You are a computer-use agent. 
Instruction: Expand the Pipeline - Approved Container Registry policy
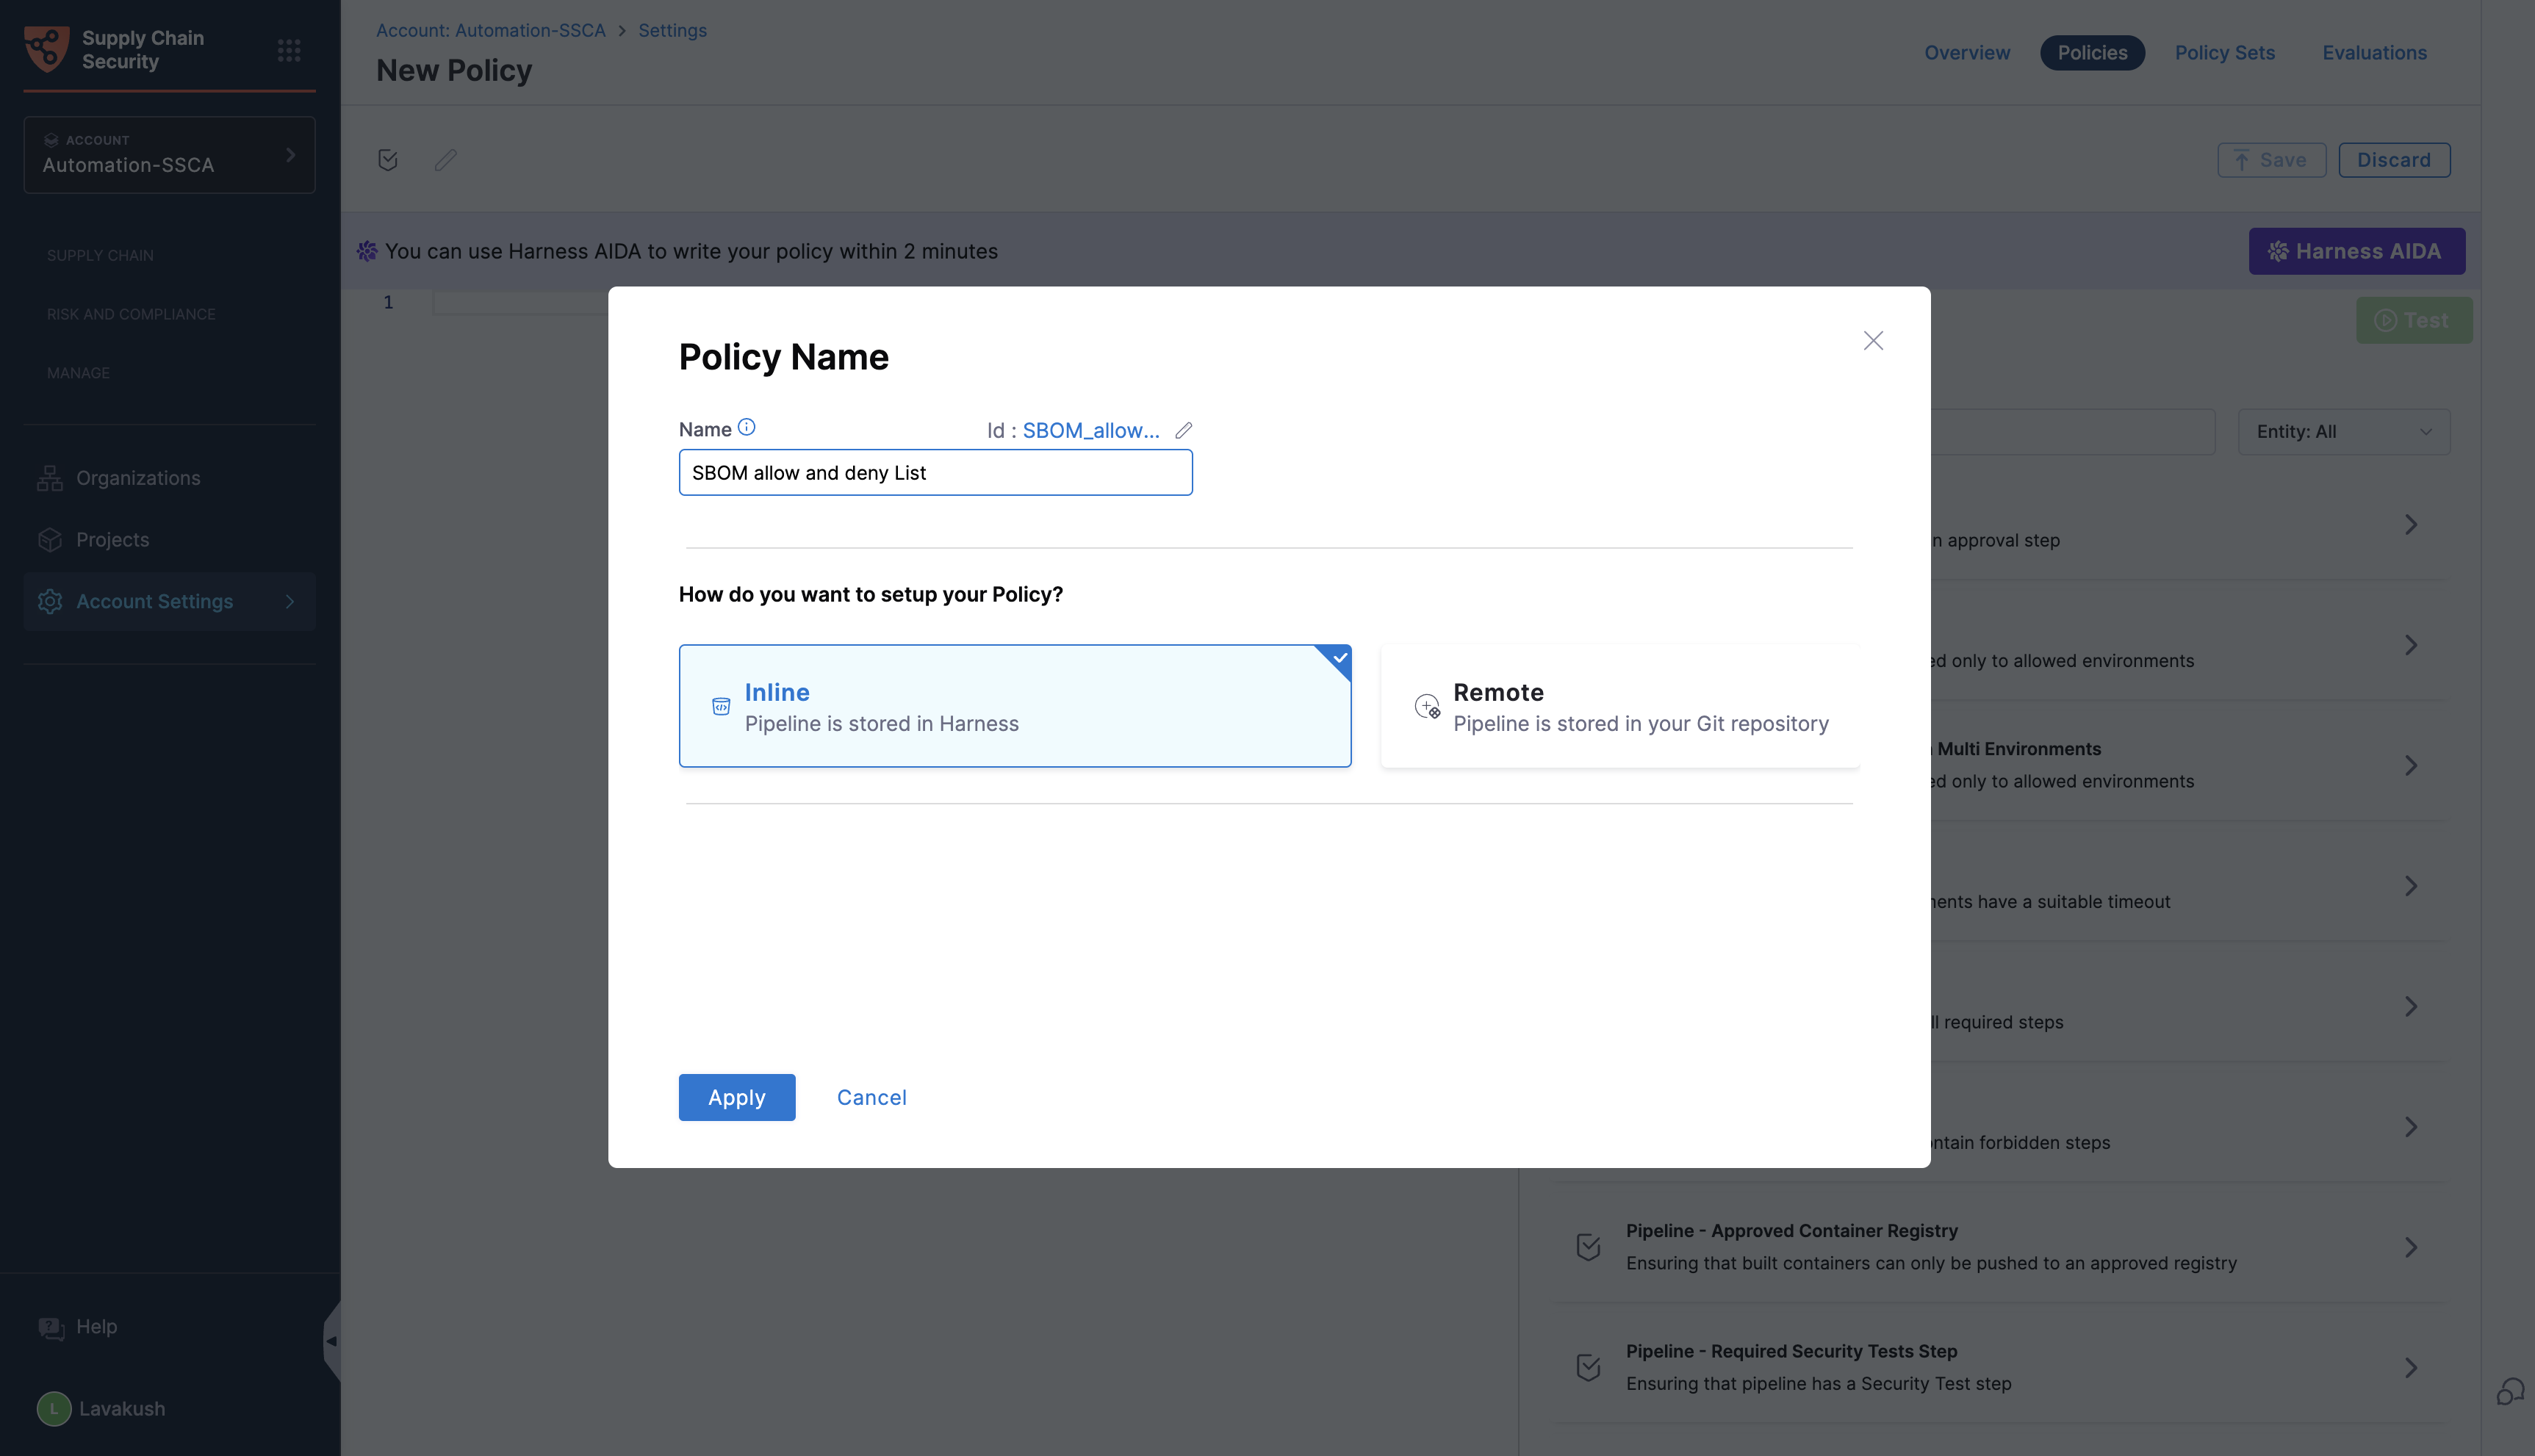(2411, 1246)
